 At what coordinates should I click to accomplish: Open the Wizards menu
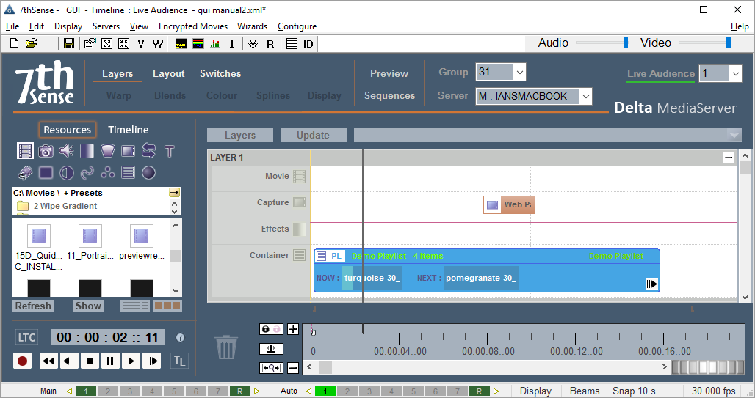(x=252, y=26)
